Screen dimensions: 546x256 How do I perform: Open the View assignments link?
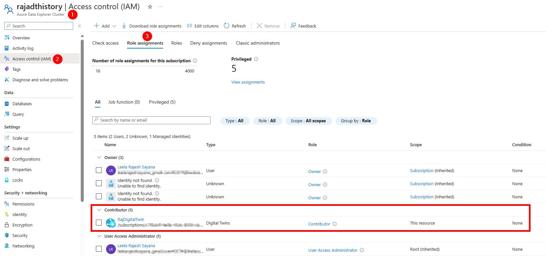(x=248, y=82)
